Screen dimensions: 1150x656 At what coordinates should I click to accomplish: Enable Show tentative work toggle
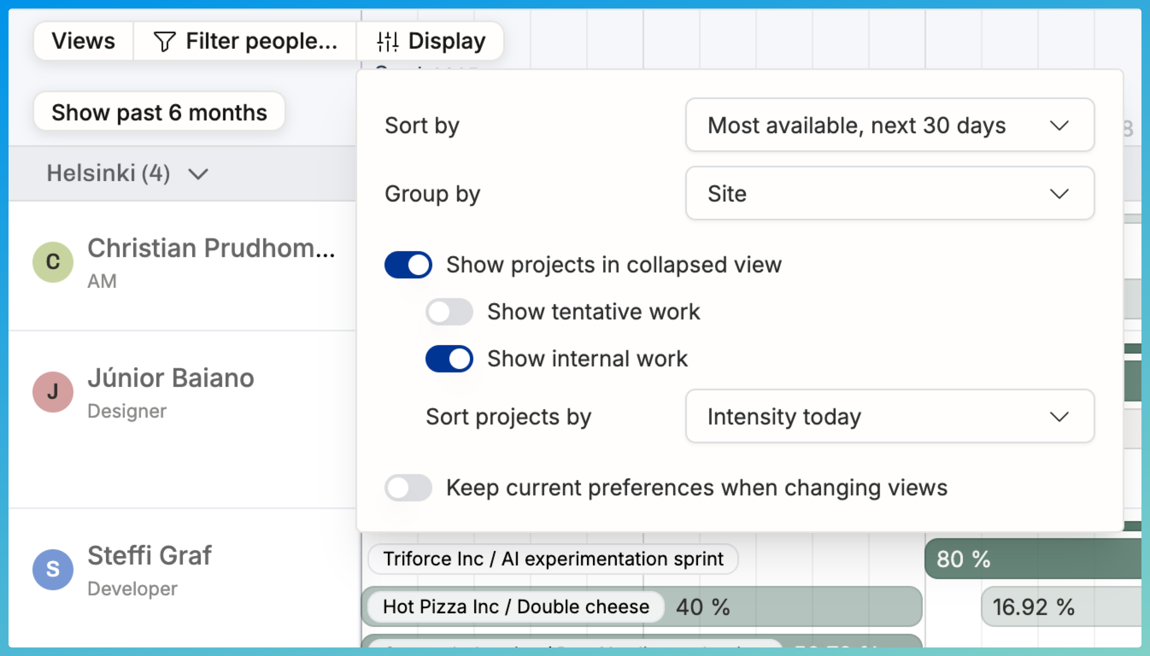pyautogui.click(x=449, y=312)
